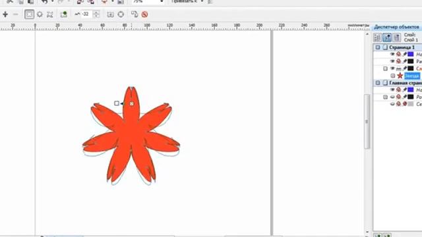The image size is (422, 237).
Task: Toggle eye of red-named layer in Страница 1
Action: pyautogui.click(x=392, y=68)
